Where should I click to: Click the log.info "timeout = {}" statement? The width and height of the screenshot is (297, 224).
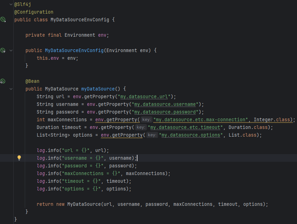pos(84,181)
